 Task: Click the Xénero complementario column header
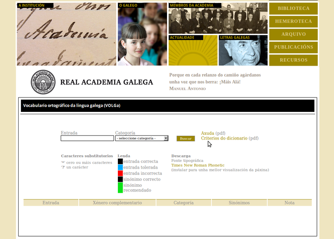pos(117,203)
